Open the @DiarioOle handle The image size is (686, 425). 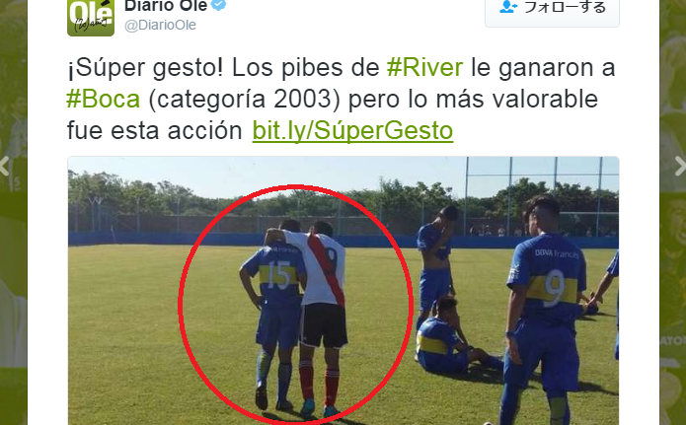pyautogui.click(x=160, y=26)
